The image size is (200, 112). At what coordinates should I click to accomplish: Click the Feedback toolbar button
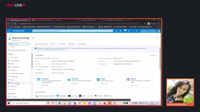(x=82, y=44)
